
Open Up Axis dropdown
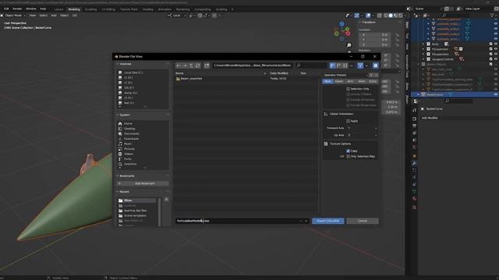(x=362, y=135)
